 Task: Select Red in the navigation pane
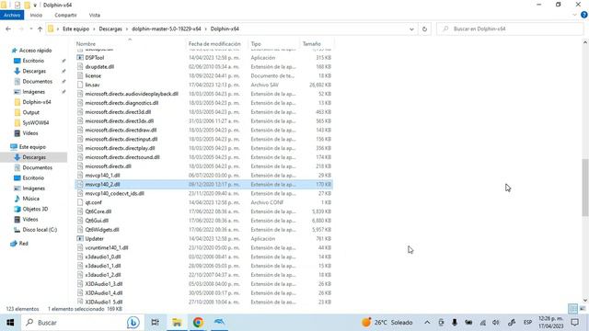pos(23,244)
